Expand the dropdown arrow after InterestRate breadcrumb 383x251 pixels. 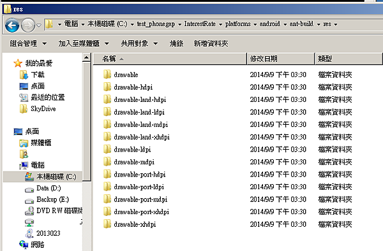220,24
